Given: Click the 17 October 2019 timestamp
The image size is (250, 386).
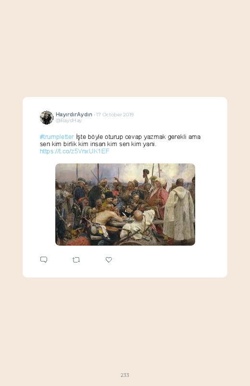Looking at the screenshot, I should tap(115, 114).
